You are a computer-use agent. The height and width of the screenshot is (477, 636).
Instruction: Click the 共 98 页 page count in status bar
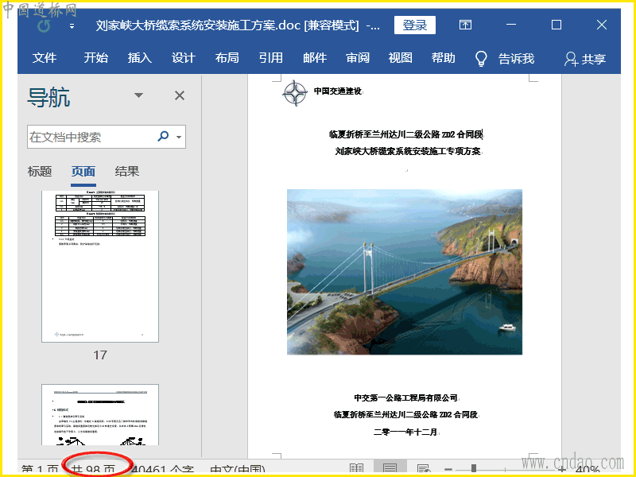click(x=93, y=470)
